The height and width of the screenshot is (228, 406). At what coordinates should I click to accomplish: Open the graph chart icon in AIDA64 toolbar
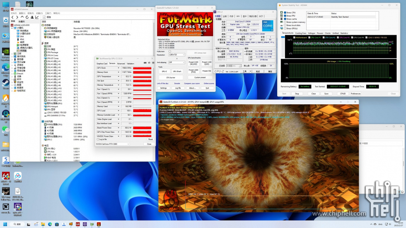tap(37, 17)
